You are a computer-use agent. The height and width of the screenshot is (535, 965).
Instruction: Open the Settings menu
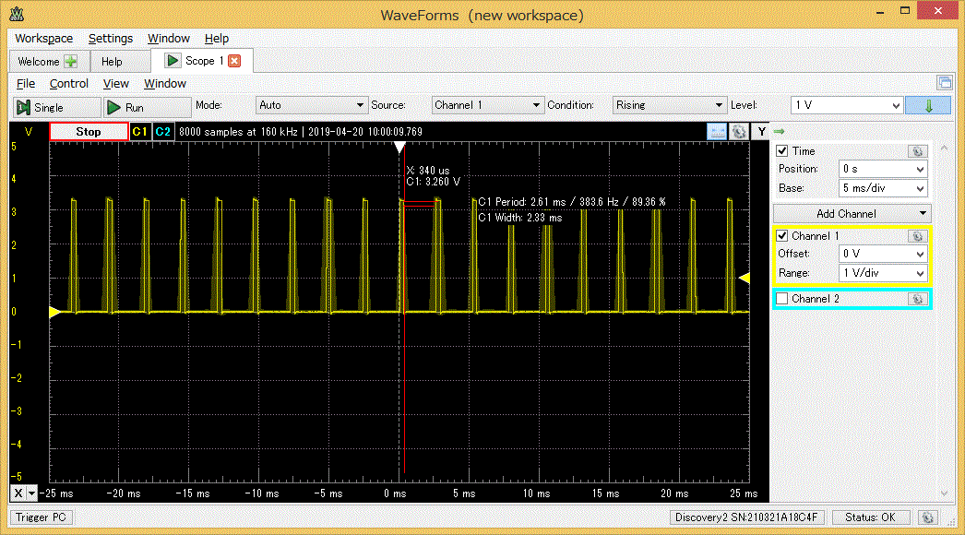click(x=110, y=38)
